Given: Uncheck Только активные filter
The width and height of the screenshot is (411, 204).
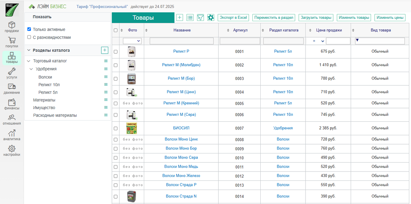Looking at the screenshot, I should point(29,29).
